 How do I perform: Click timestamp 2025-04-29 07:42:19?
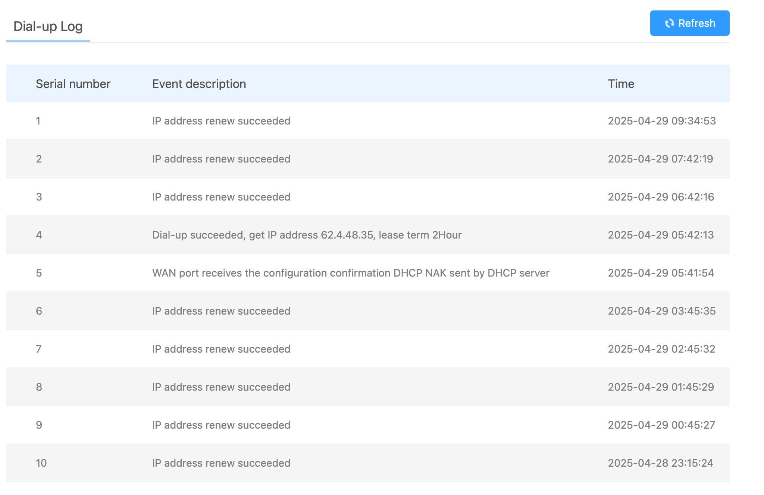[660, 159]
